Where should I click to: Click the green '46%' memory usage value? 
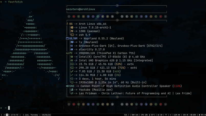pos(117,71)
